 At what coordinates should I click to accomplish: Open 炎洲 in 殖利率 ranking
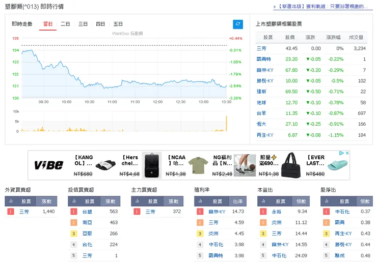pos(213,233)
